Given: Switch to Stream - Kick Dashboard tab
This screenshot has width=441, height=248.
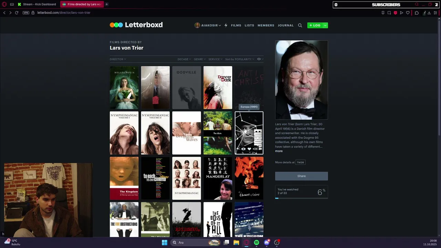Looking at the screenshot, I should click(37, 4).
